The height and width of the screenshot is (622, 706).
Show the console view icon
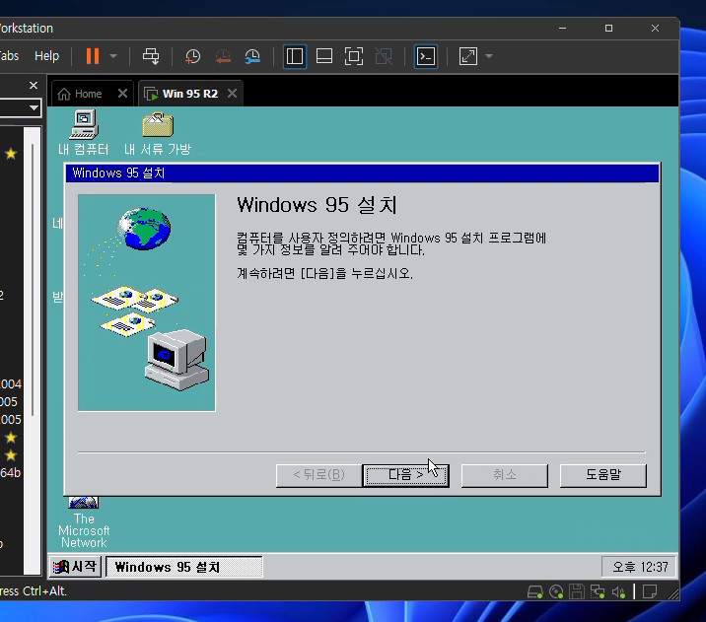426,56
